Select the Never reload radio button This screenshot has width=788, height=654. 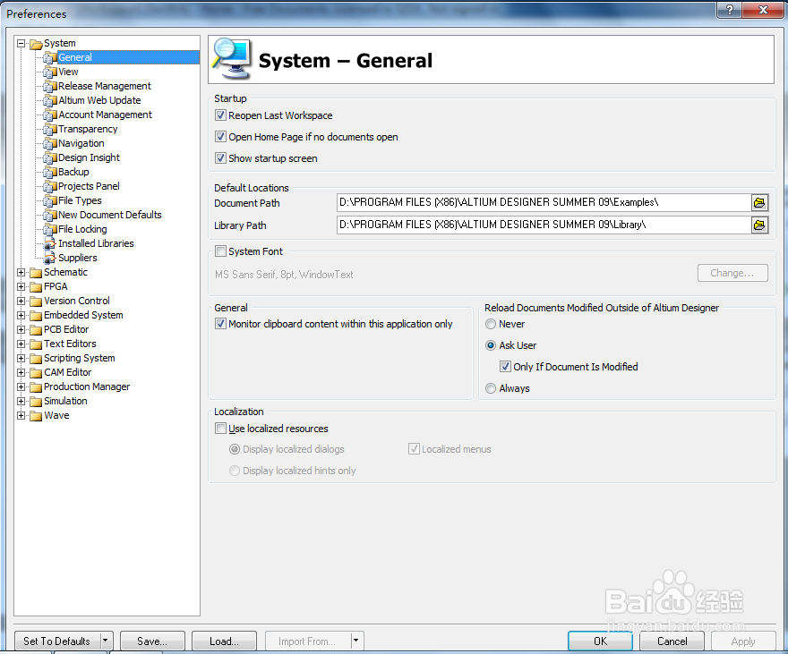[x=491, y=324]
